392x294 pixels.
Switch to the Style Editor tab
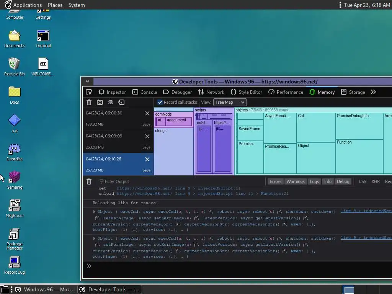click(x=246, y=92)
